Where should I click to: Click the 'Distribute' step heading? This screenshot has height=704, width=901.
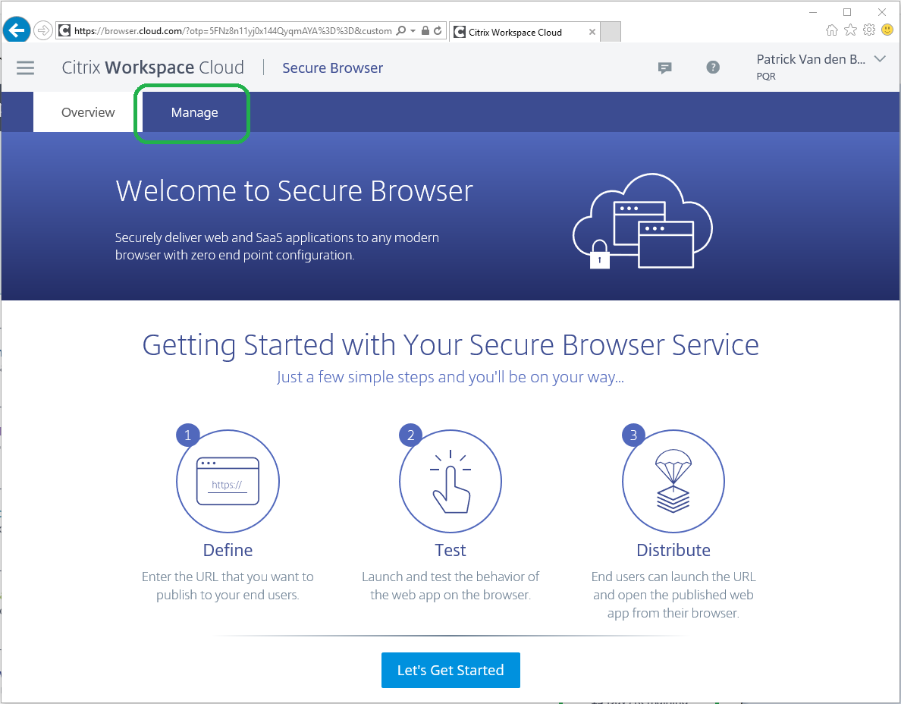pos(673,550)
